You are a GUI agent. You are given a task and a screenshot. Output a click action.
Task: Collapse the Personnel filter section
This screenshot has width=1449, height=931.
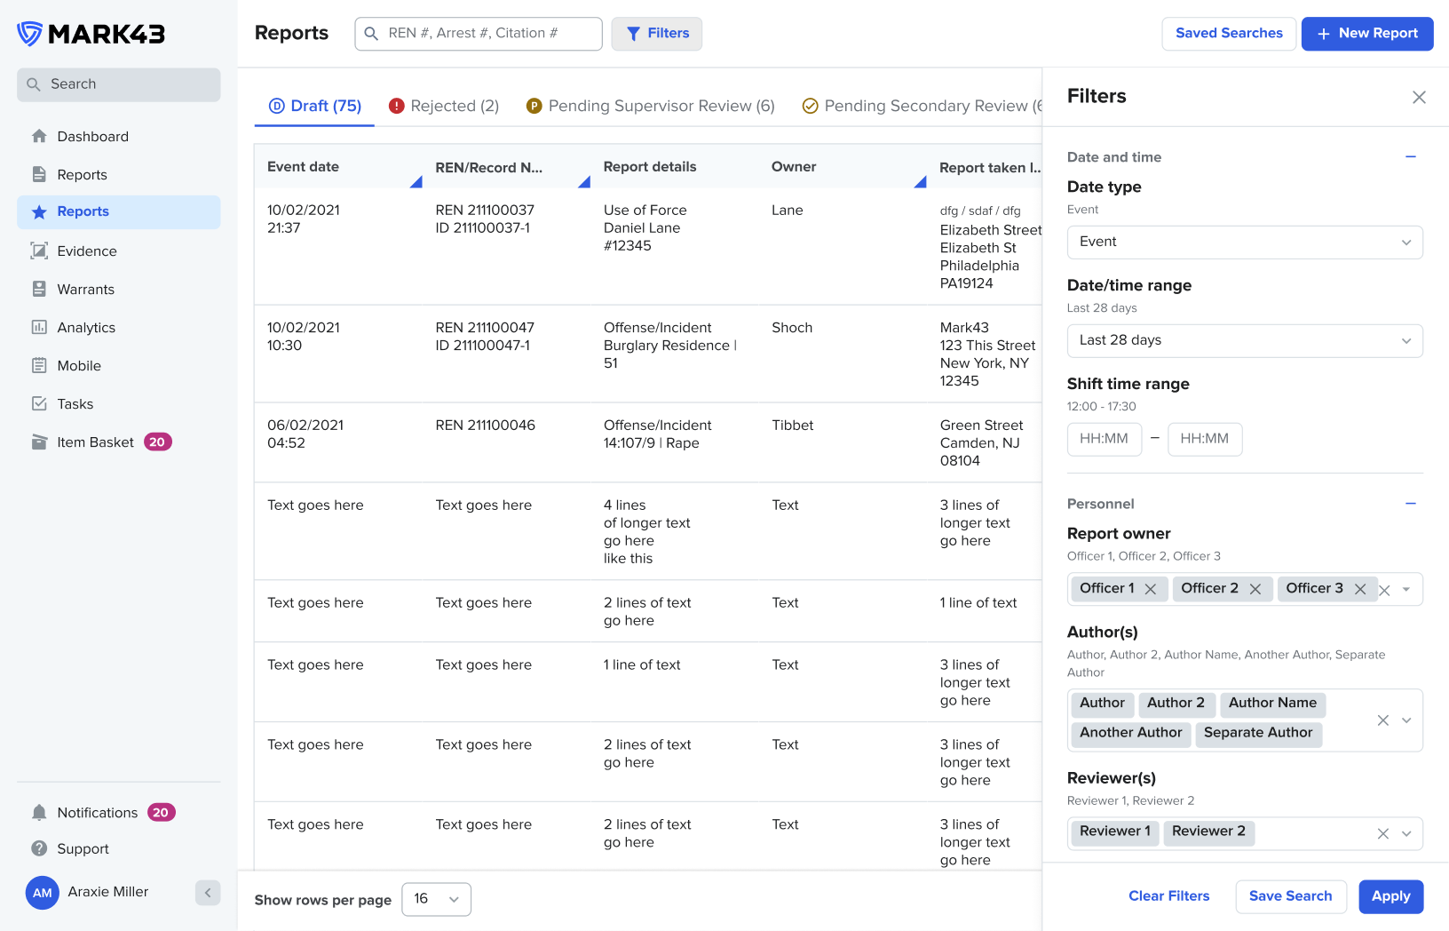click(1411, 504)
